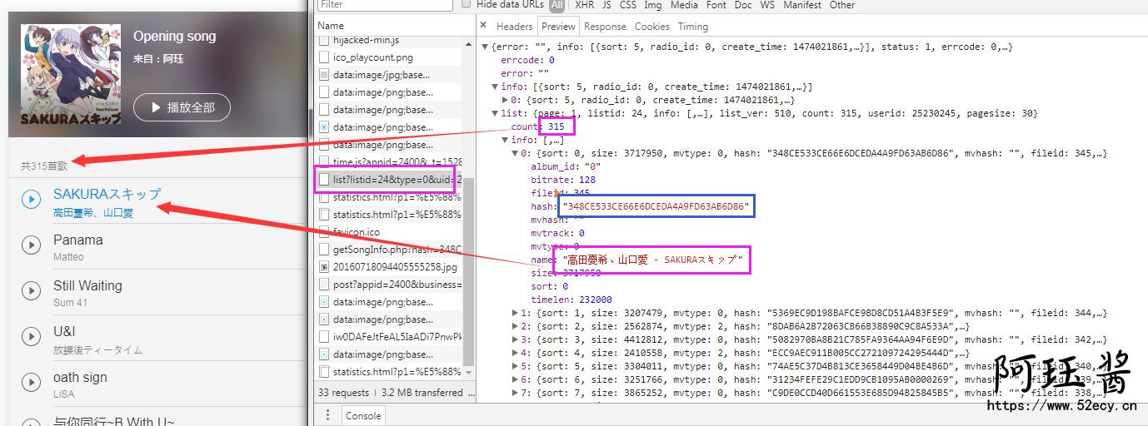Expand list entry 4 with sort 4
The image size is (1148, 426).
click(515, 354)
